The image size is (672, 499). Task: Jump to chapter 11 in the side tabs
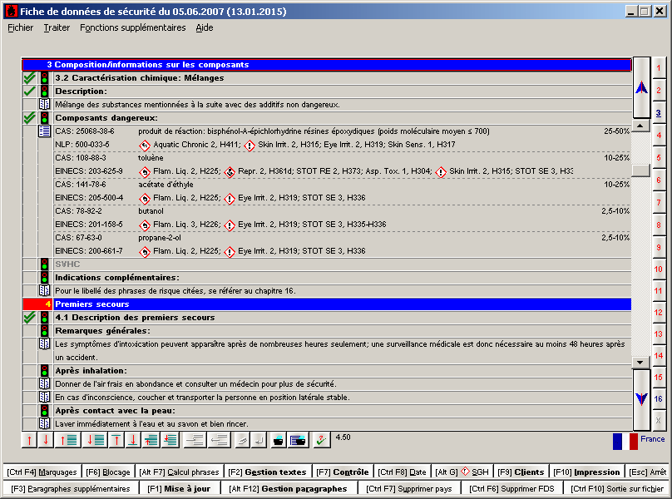pyautogui.click(x=659, y=290)
